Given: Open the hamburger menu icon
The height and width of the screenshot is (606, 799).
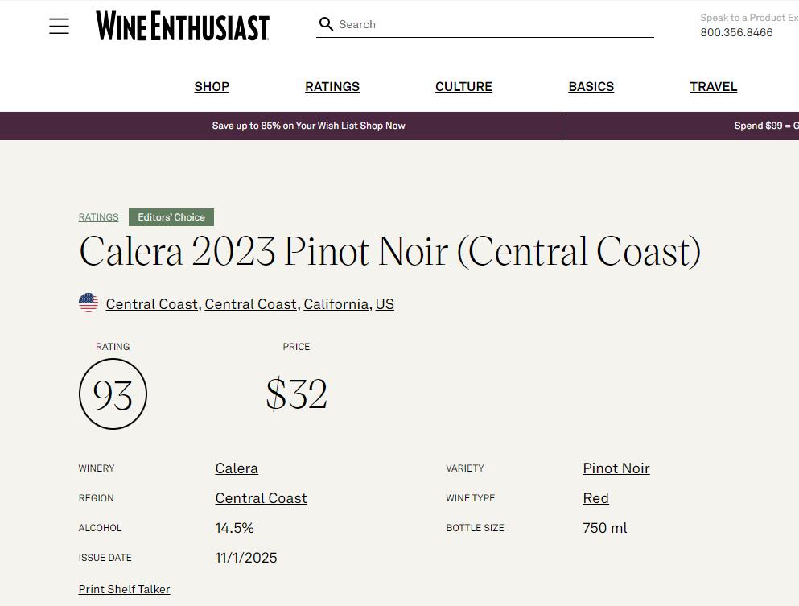Looking at the screenshot, I should point(59,26).
